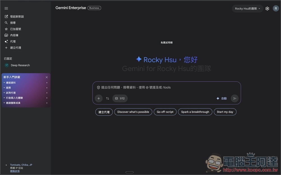
Task: Collapse the sidebar with the hamburger menu
Action: [x=6, y=8]
